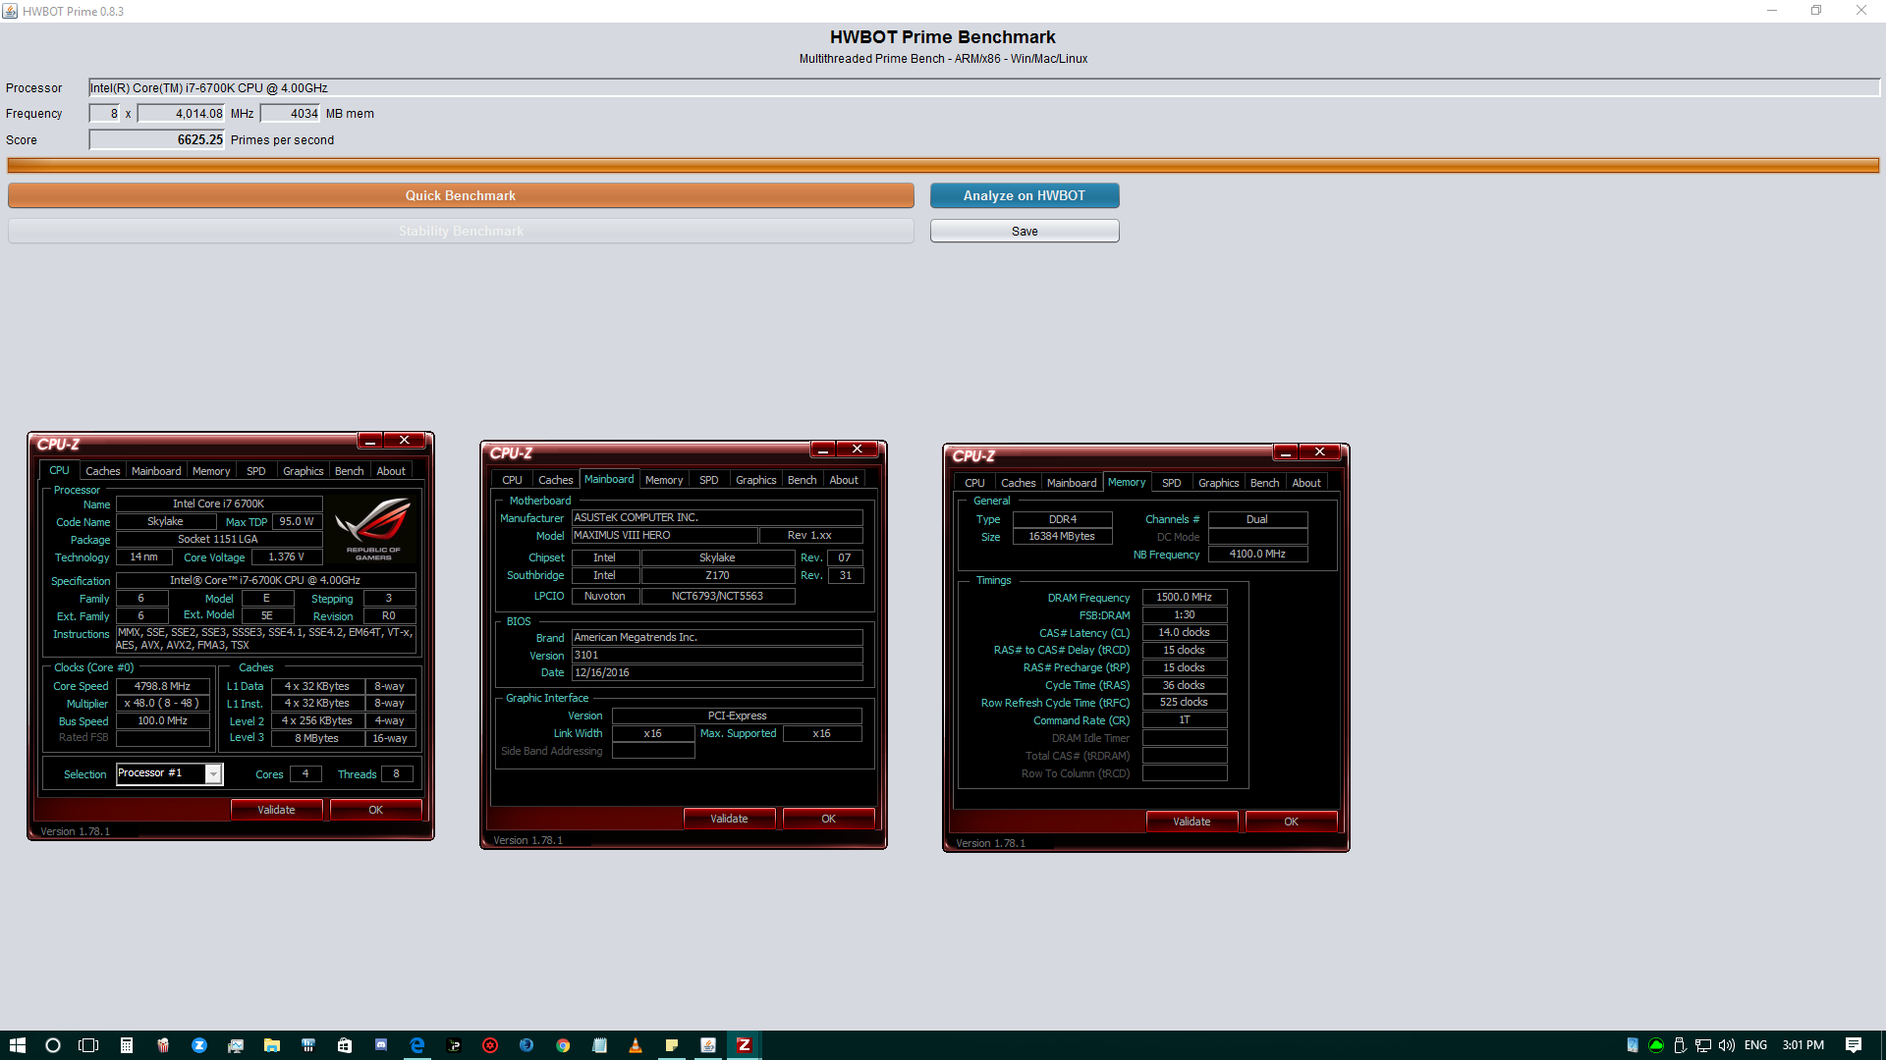Open File Explorer from the taskbar
The height and width of the screenshot is (1060, 1886).
point(272,1045)
